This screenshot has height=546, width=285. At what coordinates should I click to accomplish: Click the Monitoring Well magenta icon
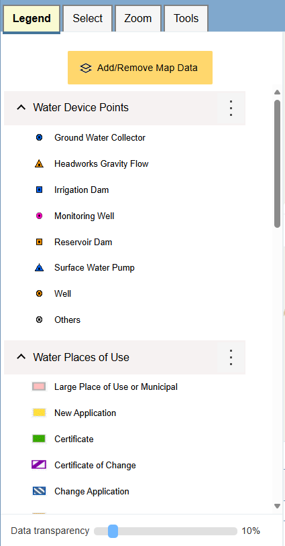point(39,216)
